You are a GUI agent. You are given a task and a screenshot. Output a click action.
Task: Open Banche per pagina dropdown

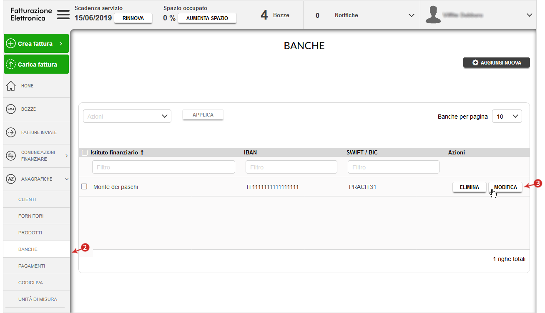click(x=507, y=117)
